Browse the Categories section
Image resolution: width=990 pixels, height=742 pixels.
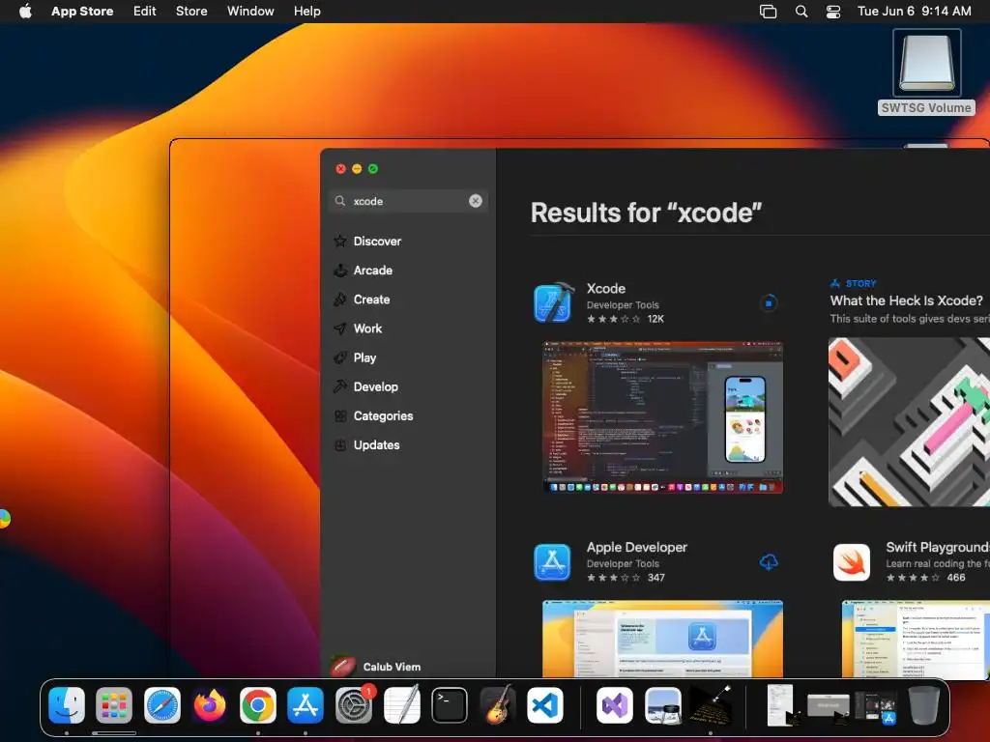tap(383, 415)
